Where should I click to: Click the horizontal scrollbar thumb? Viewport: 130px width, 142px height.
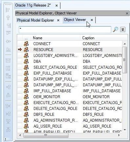click(46, 135)
